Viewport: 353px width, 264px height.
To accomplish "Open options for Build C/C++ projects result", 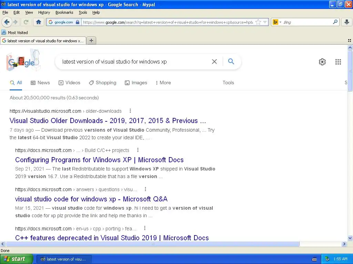I will click(138, 150).
